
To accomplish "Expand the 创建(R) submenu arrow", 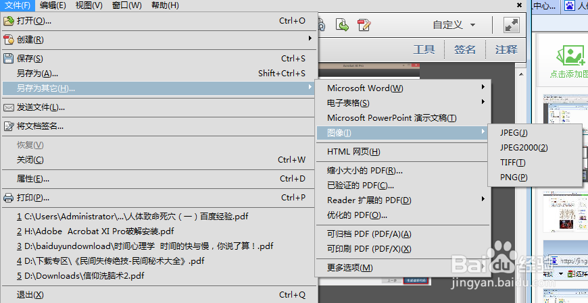I will [310, 38].
